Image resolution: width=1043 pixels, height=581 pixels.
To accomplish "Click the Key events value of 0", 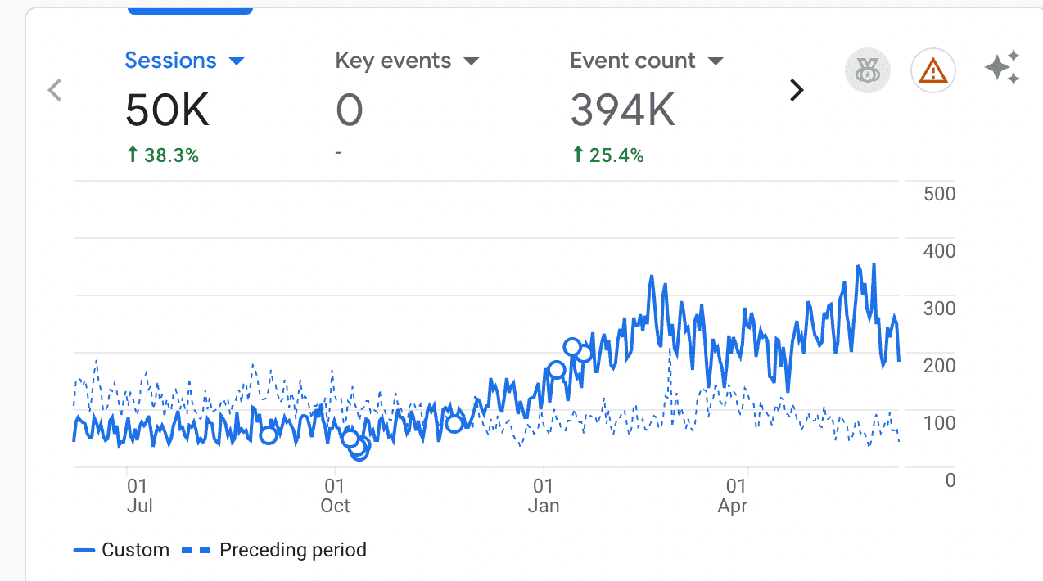I will click(x=350, y=110).
